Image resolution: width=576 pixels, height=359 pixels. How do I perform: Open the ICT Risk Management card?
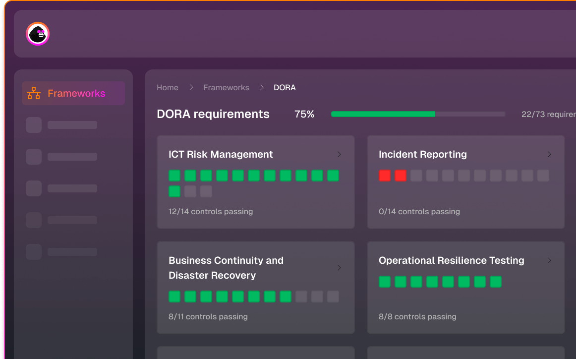[x=256, y=182]
